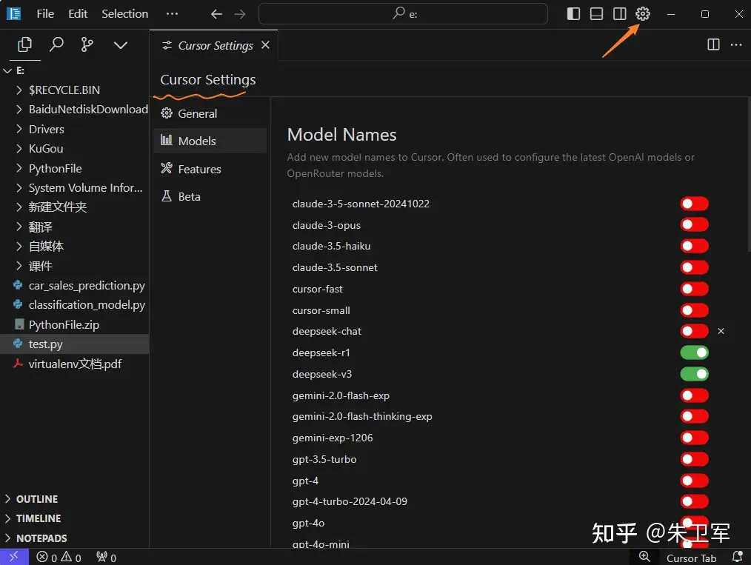Click the cursor-small model name

[x=321, y=310]
